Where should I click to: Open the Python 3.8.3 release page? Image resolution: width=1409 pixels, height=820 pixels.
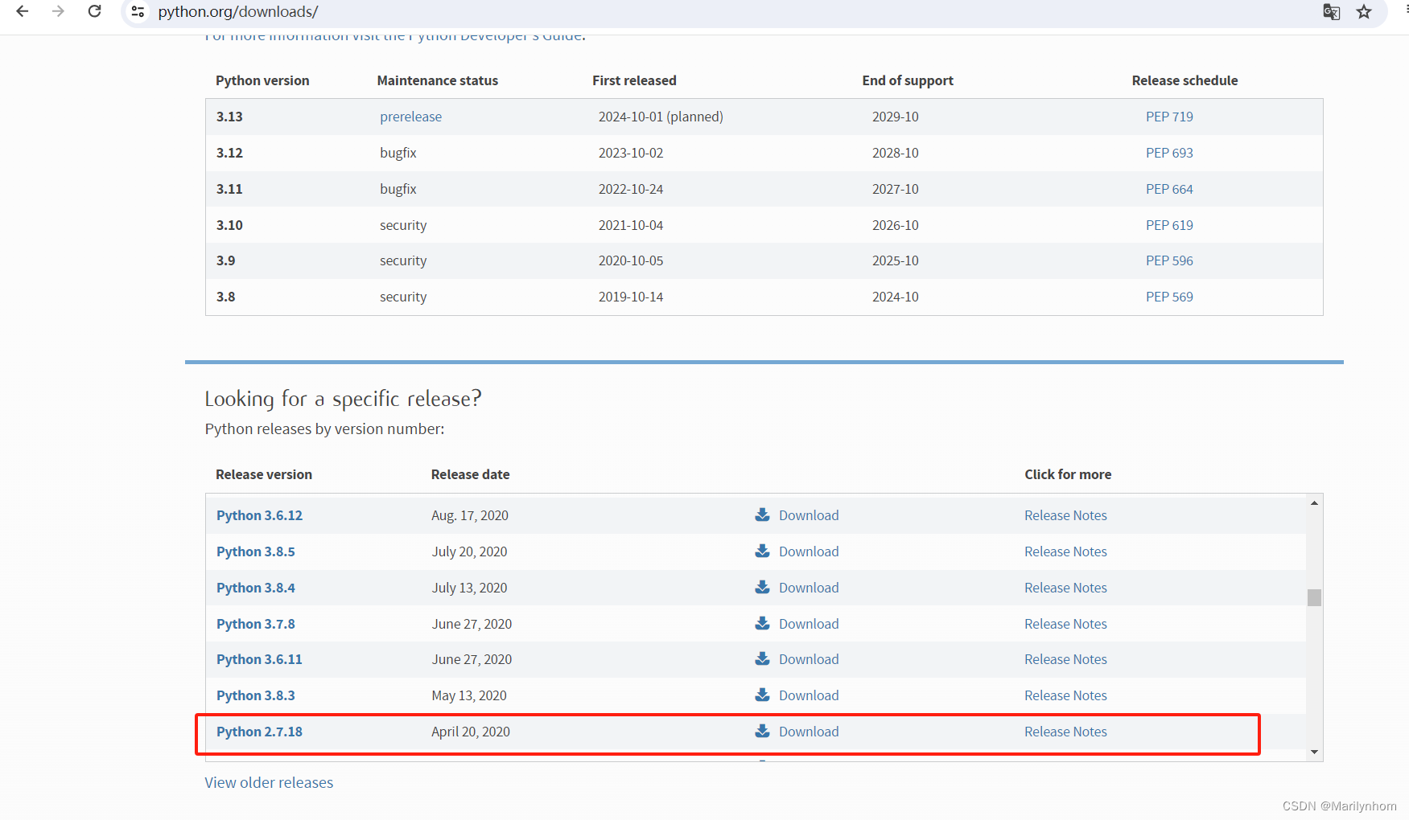click(255, 695)
